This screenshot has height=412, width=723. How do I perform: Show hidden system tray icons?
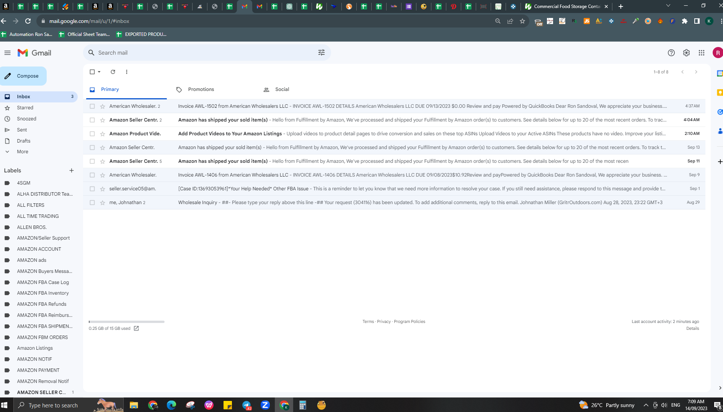pos(646,405)
